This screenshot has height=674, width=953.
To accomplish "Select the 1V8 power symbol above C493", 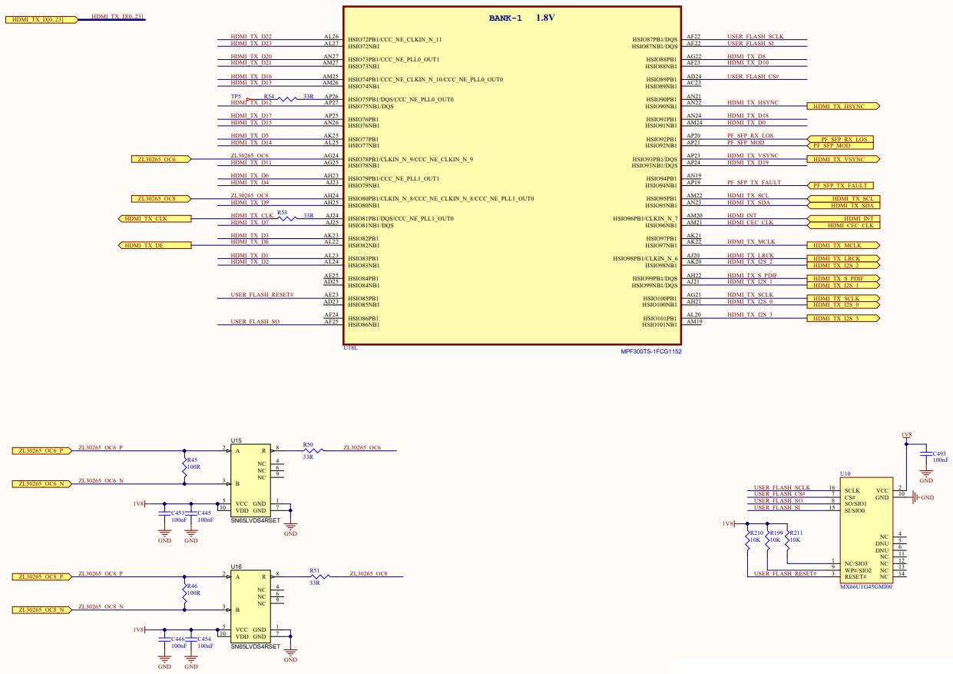I will pos(907,433).
